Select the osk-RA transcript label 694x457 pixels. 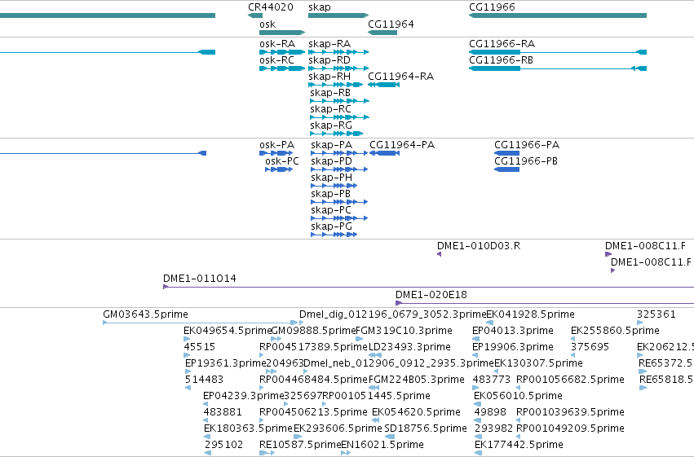pyautogui.click(x=277, y=44)
